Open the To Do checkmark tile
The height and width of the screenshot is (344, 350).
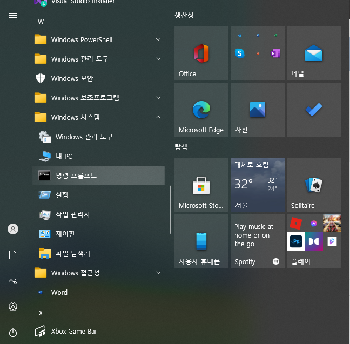click(314, 110)
